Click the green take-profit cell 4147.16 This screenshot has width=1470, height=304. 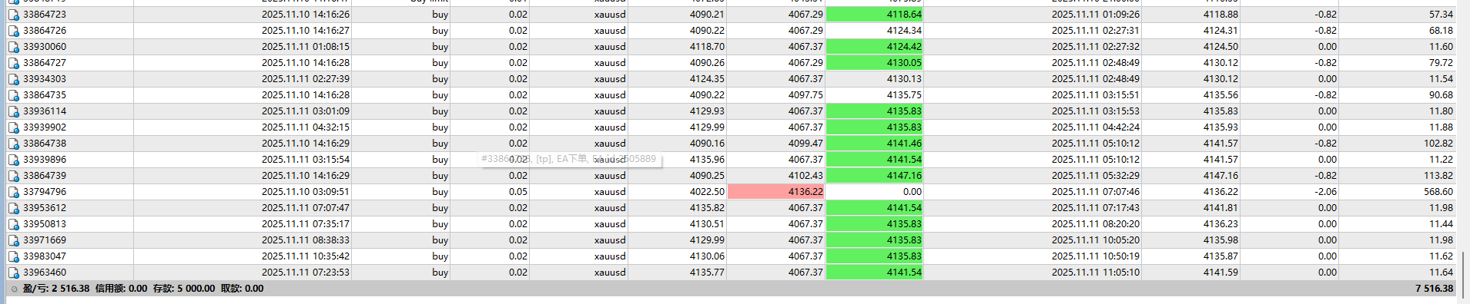874,176
